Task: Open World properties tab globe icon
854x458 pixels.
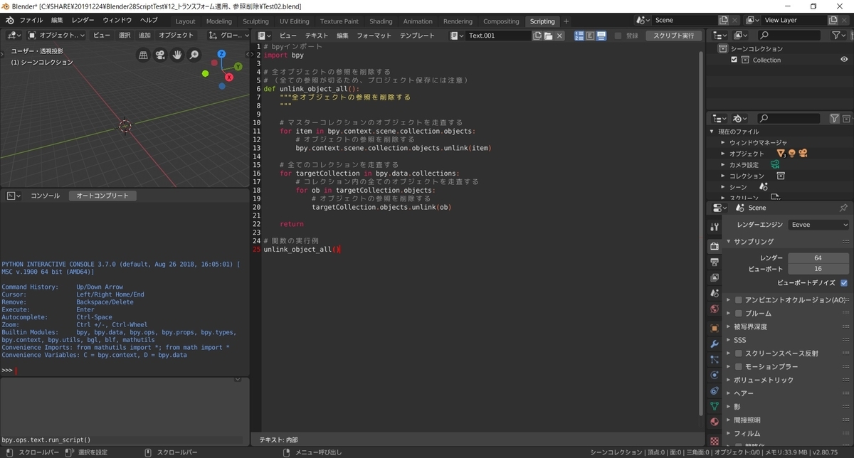Action: tap(715, 309)
